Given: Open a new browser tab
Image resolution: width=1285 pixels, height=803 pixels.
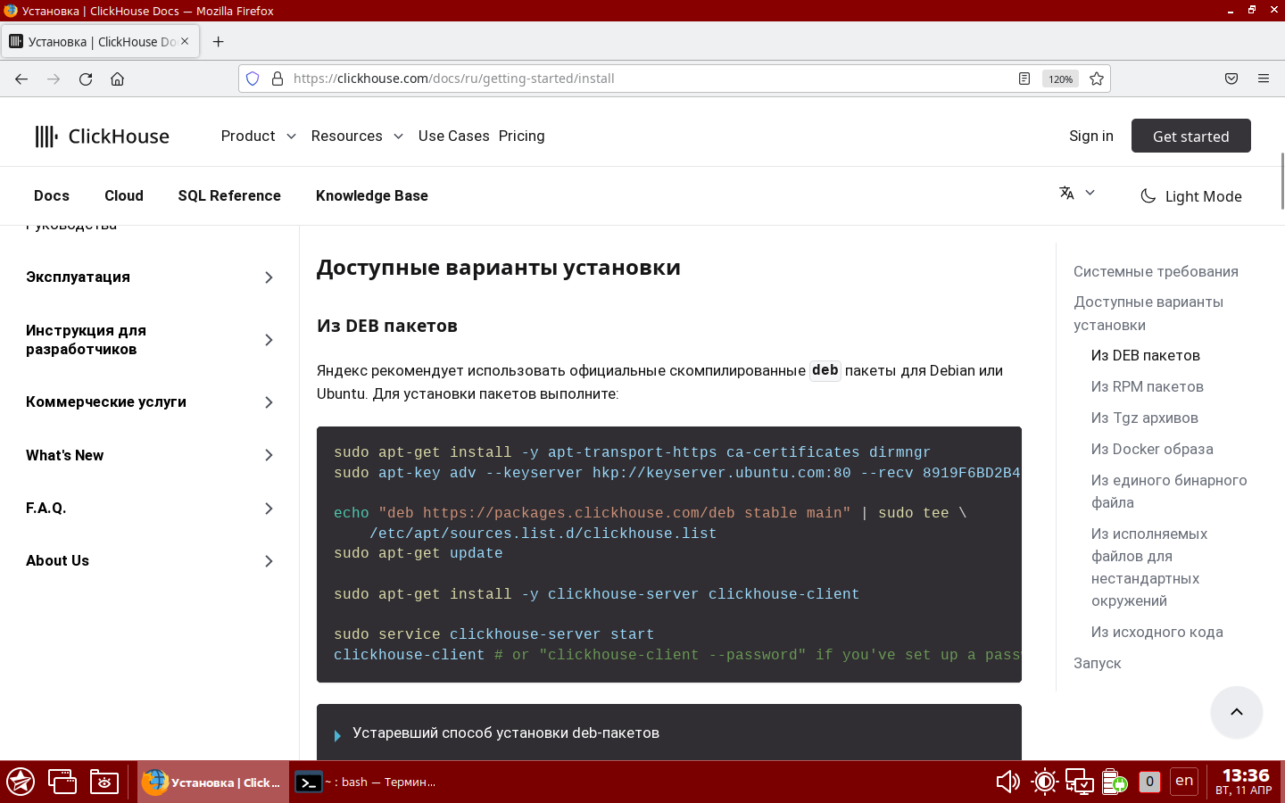Looking at the screenshot, I should point(218,42).
